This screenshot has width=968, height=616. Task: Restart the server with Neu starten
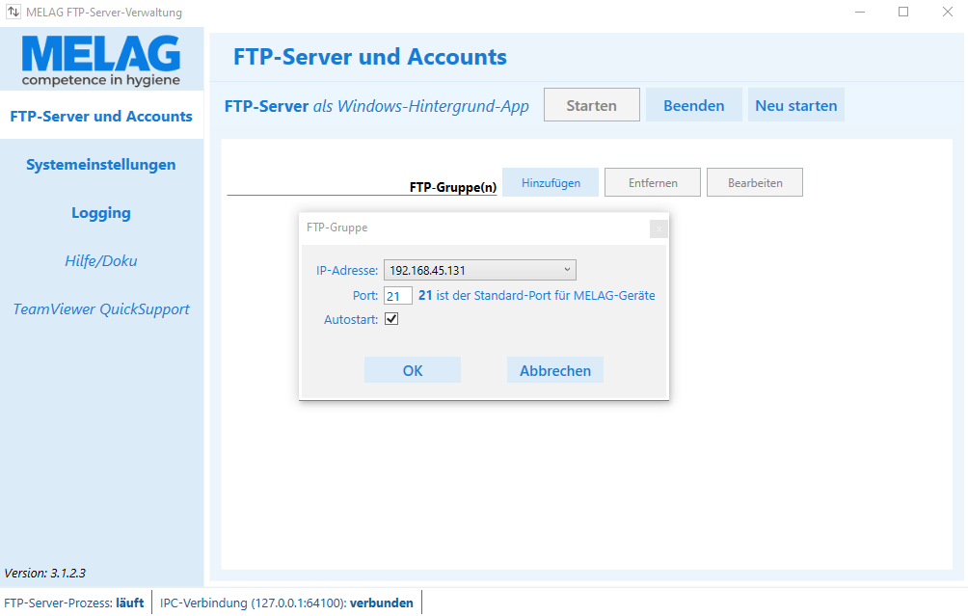point(795,105)
